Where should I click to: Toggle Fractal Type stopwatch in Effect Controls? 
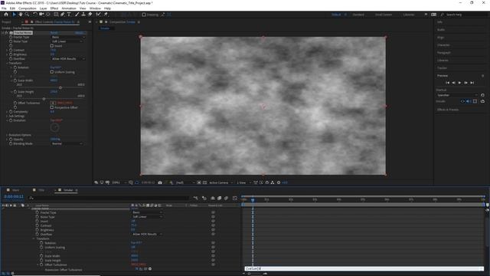(x=11, y=38)
